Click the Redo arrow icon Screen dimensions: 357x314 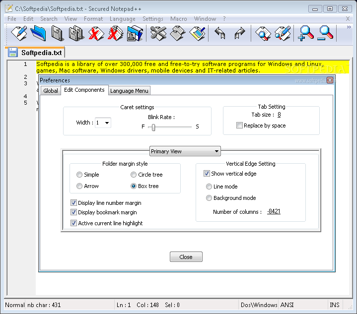pos(240,33)
